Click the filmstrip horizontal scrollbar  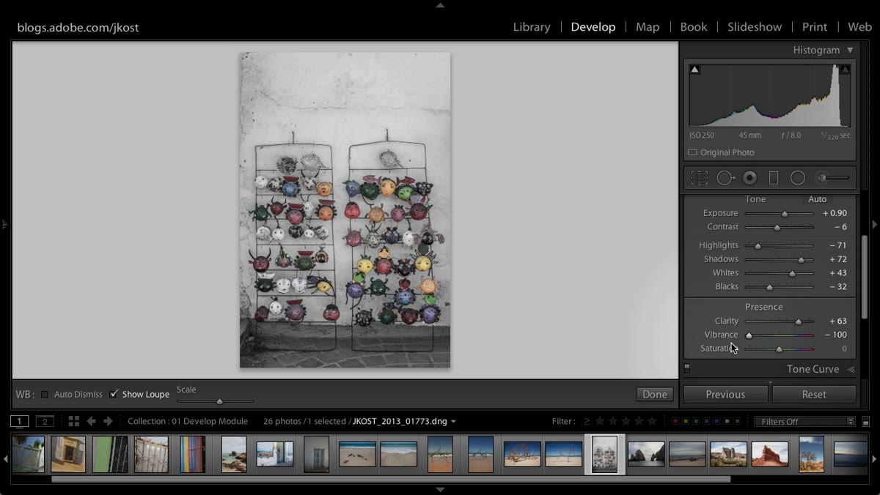click(391, 480)
